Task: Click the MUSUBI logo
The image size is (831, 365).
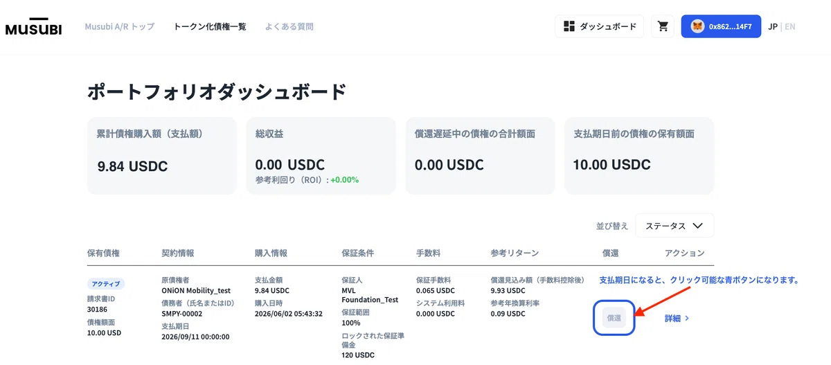Action: (33, 27)
